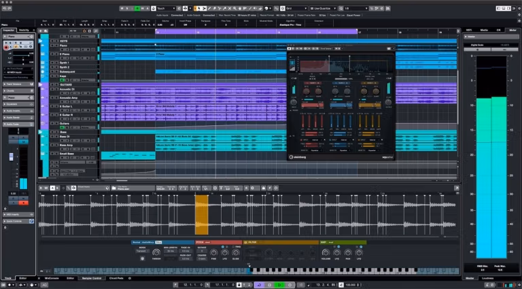
Task: Toggle green Read automation R button in toolbar
Action: click(x=137, y=8)
